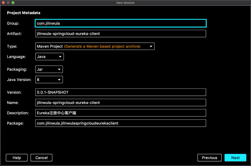Click the Type: label
This screenshot has width=251, height=166.
click(12, 46)
